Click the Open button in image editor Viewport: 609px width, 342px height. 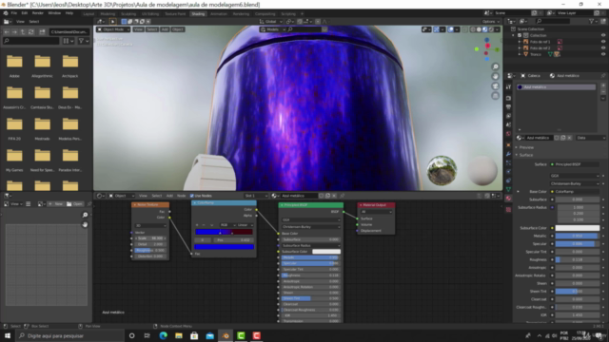tap(75, 204)
